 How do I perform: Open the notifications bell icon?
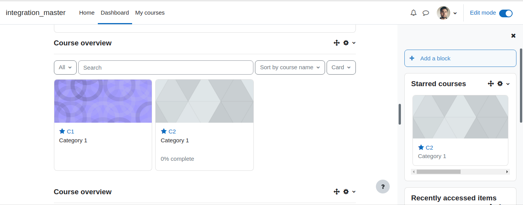coord(414,13)
